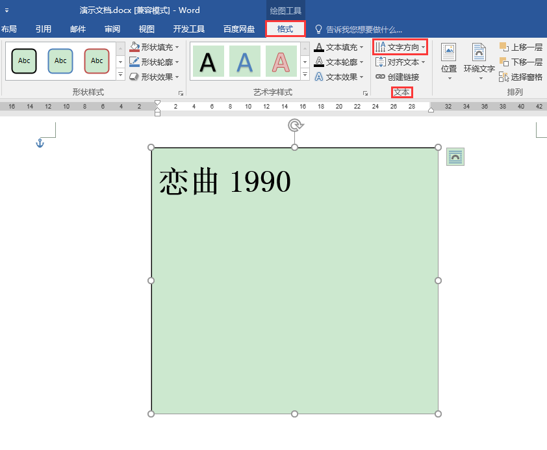Open the 邮件 tab
The height and width of the screenshot is (450, 547).
[78, 29]
